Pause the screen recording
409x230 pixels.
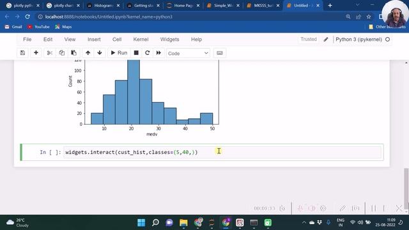coord(373,208)
